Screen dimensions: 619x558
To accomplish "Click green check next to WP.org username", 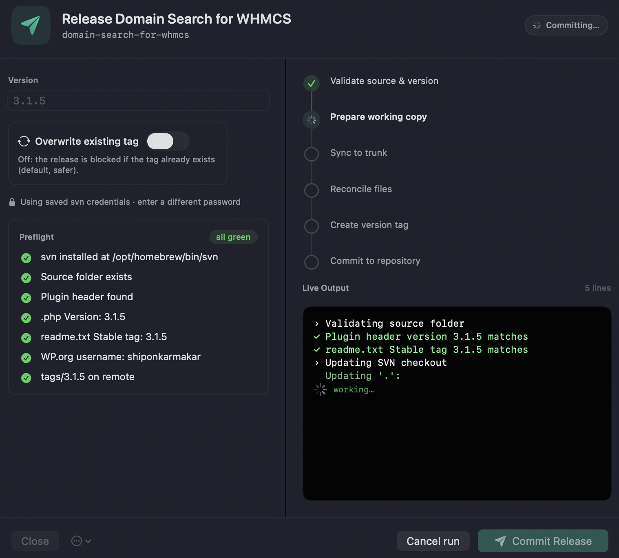I will click(x=26, y=358).
